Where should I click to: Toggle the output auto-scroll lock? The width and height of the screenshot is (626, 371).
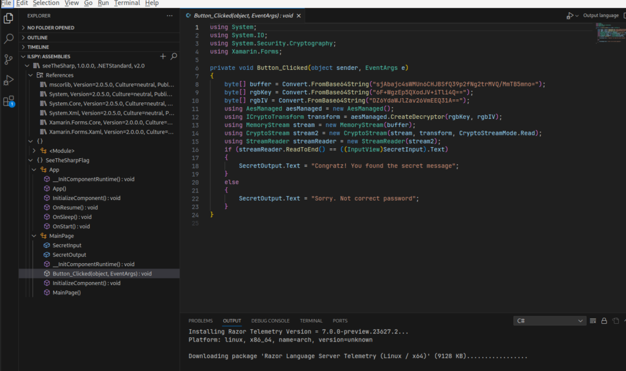[x=605, y=321]
